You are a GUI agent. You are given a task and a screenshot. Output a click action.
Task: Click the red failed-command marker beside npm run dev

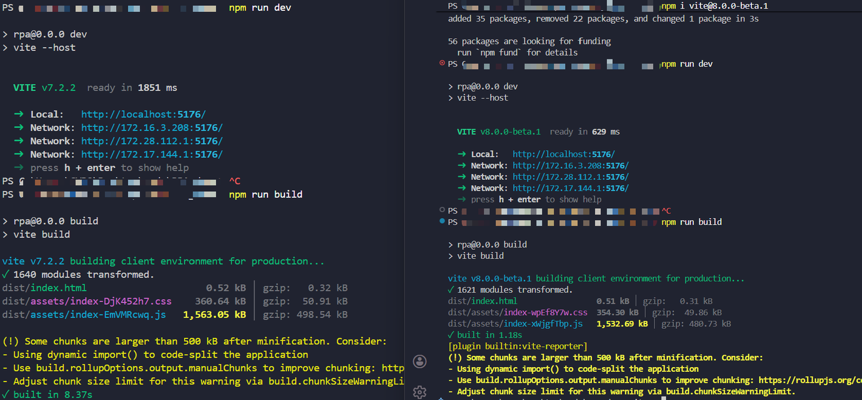click(442, 63)
